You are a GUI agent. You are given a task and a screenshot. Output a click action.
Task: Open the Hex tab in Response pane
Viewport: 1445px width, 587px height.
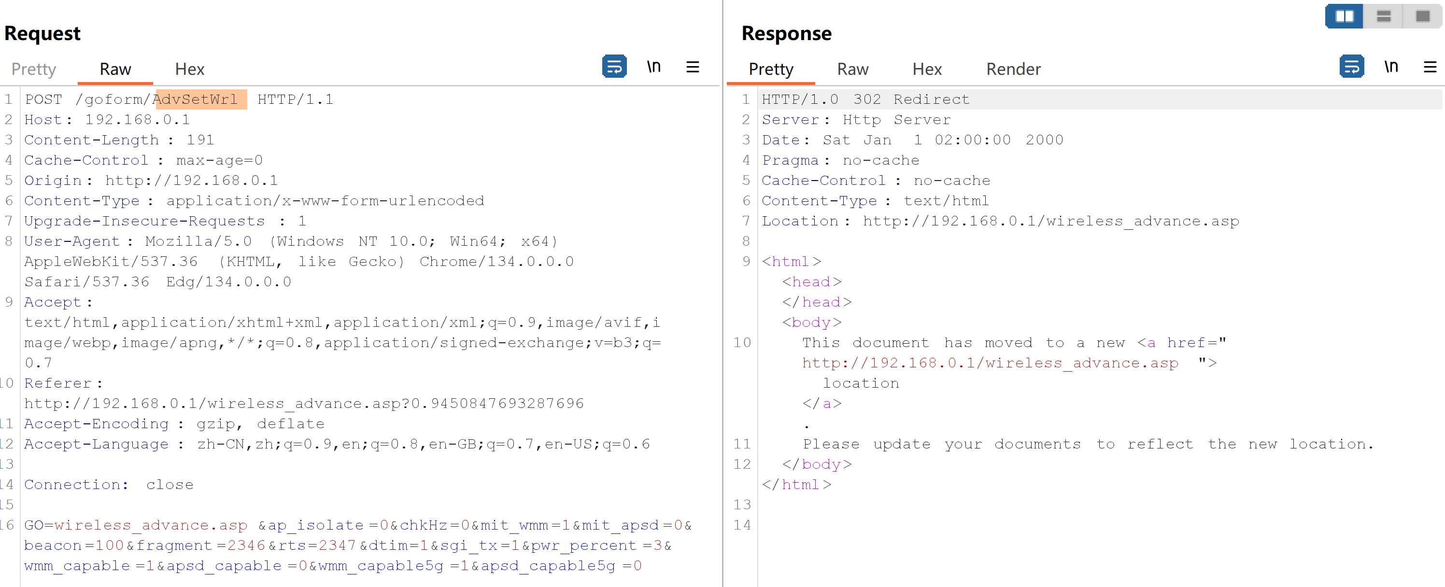927,69
